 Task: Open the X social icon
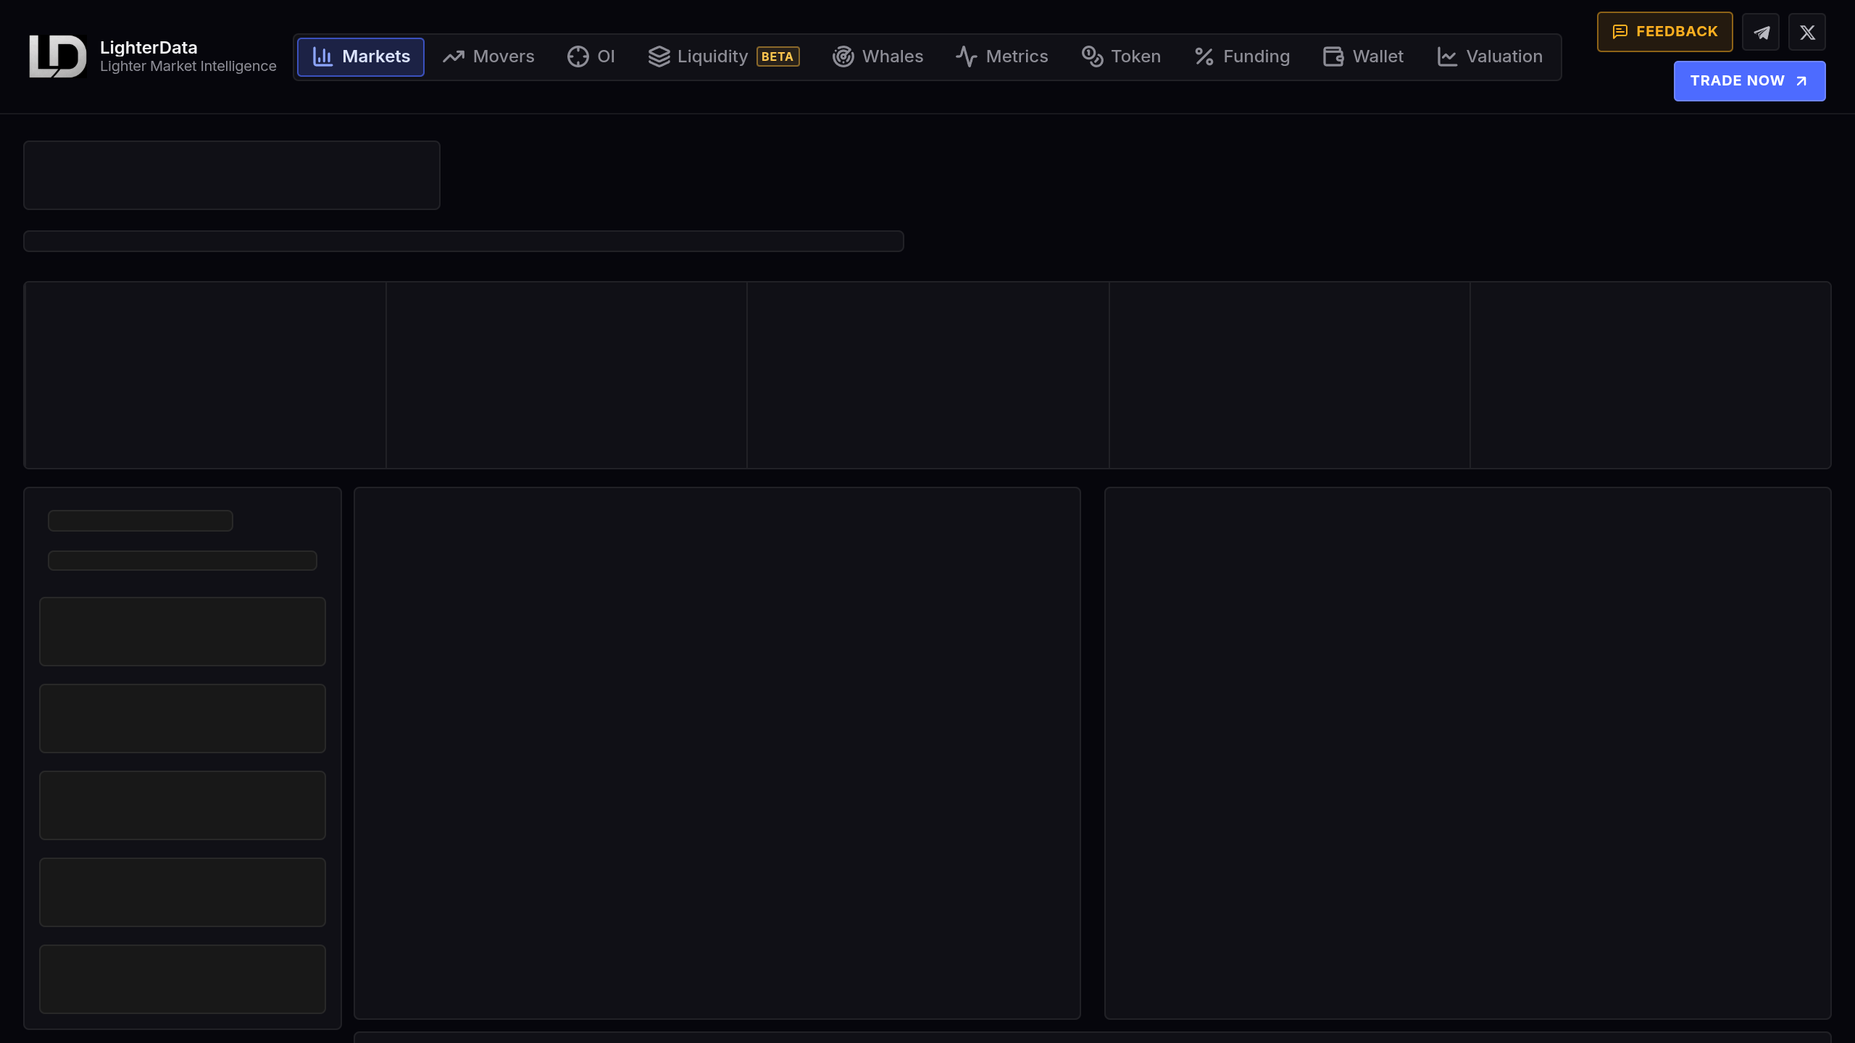[x=1807, y=33]
